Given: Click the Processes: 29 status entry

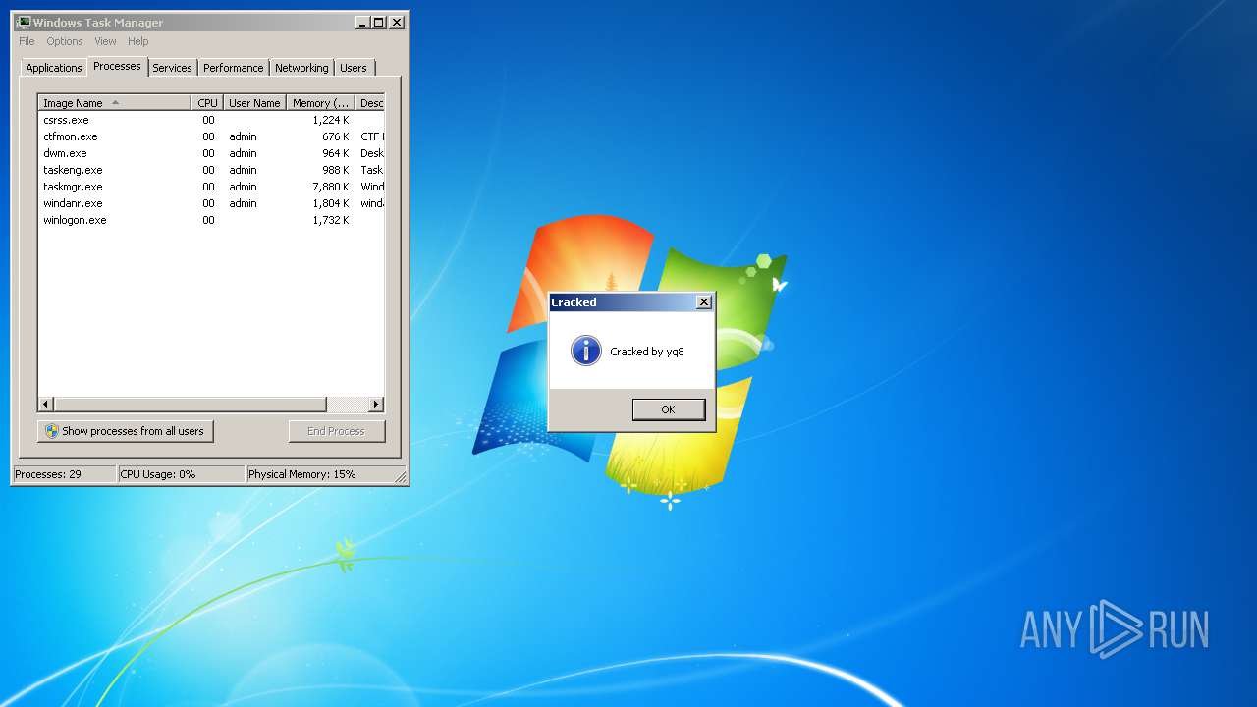Looking at the screenshot, I should pyautogui.click(x=64, y=474).
